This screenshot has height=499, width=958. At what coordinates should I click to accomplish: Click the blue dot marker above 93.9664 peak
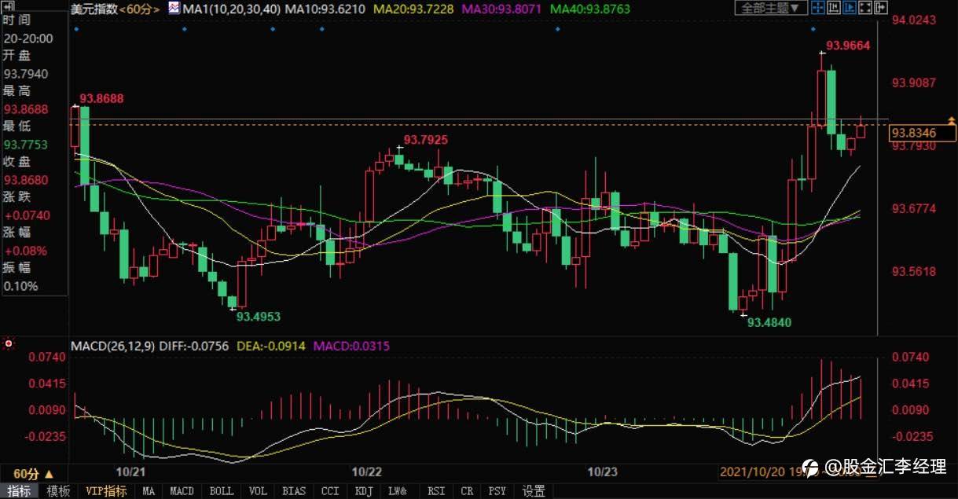tap(813, 29)
